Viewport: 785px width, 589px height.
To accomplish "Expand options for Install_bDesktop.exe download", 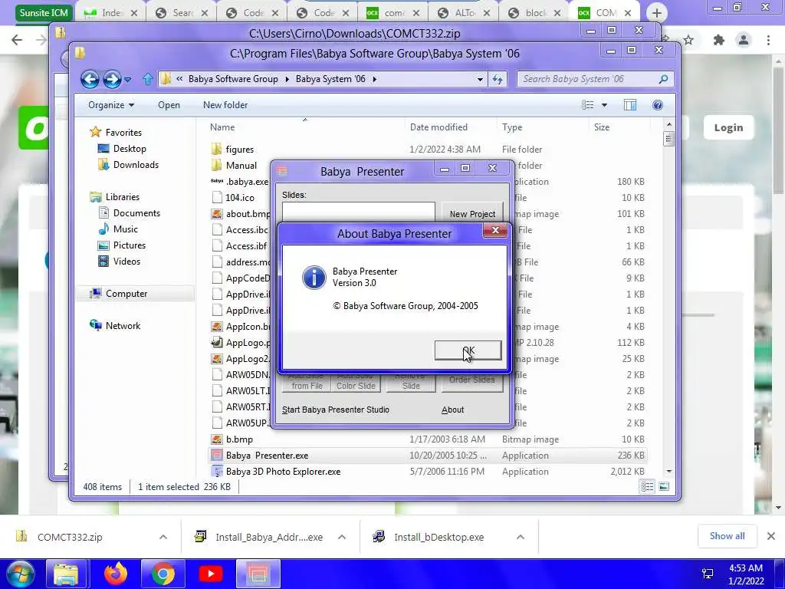I will [521, 537].
